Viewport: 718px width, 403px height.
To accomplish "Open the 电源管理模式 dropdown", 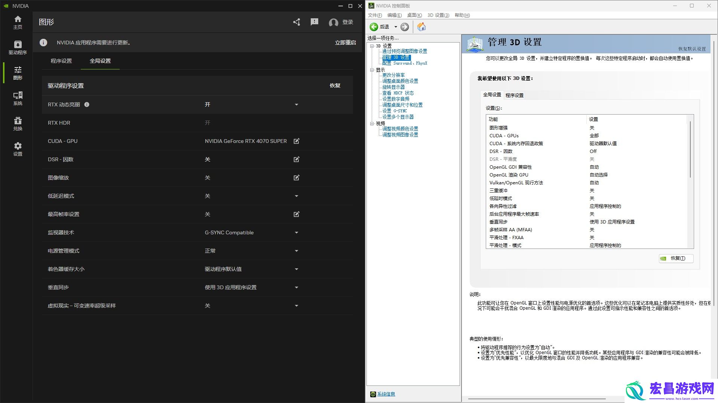I will pos(297,251).
